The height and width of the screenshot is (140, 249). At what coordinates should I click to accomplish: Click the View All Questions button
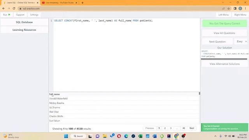(x=224, y=33)
